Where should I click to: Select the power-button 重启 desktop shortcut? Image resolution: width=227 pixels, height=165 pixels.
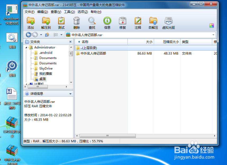tap(12, 69)
